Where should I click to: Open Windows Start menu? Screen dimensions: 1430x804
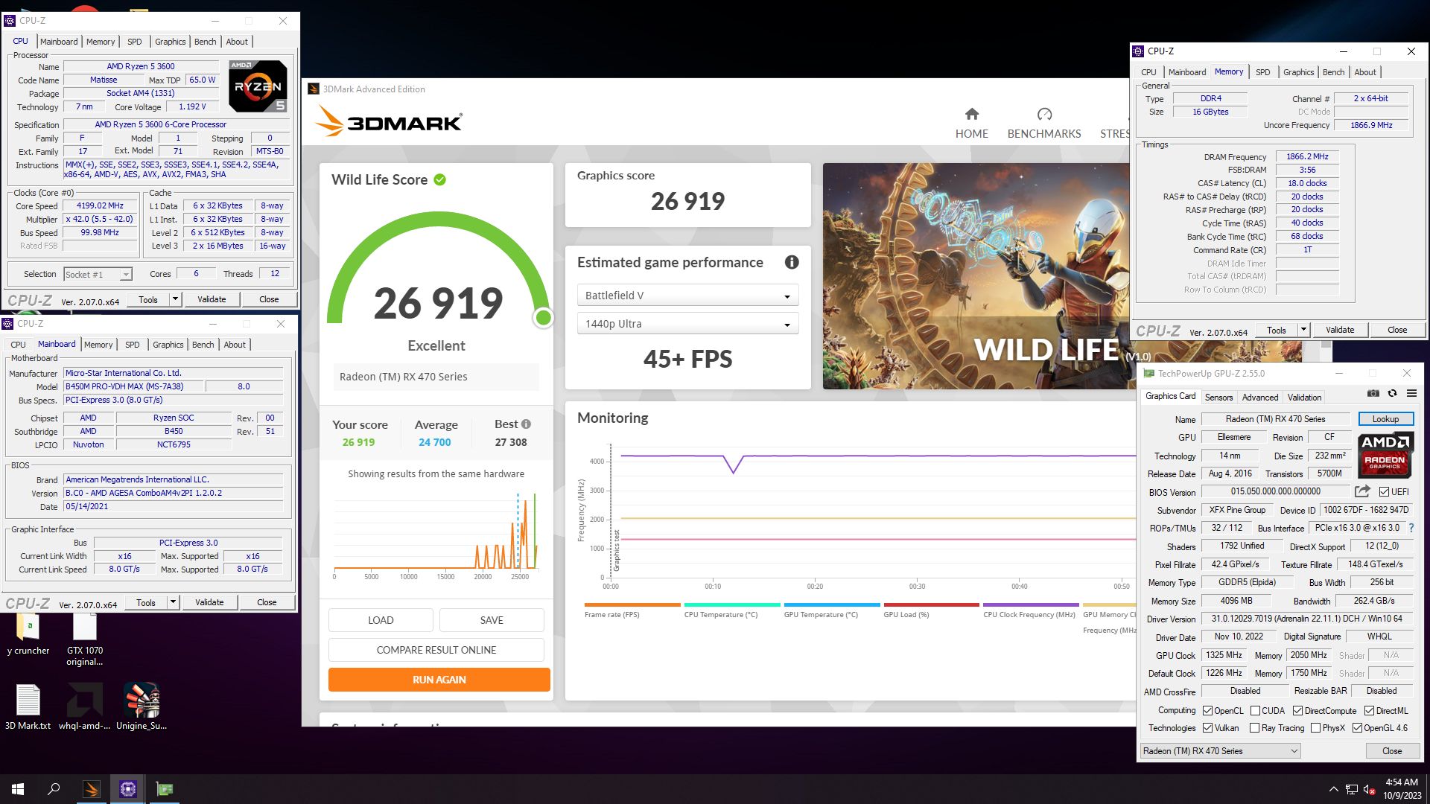click(18, 789)
